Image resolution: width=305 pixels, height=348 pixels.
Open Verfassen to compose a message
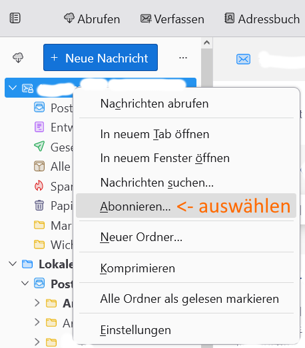pos(172,19)
